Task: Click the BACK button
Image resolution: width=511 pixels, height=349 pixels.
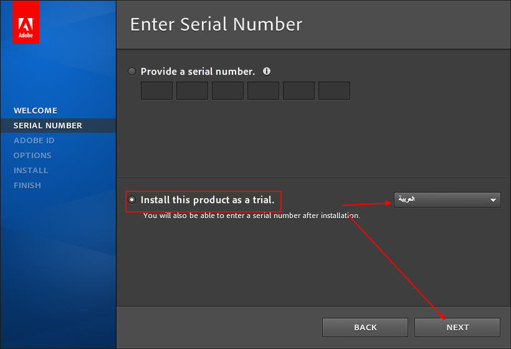Action: [365, 327]
